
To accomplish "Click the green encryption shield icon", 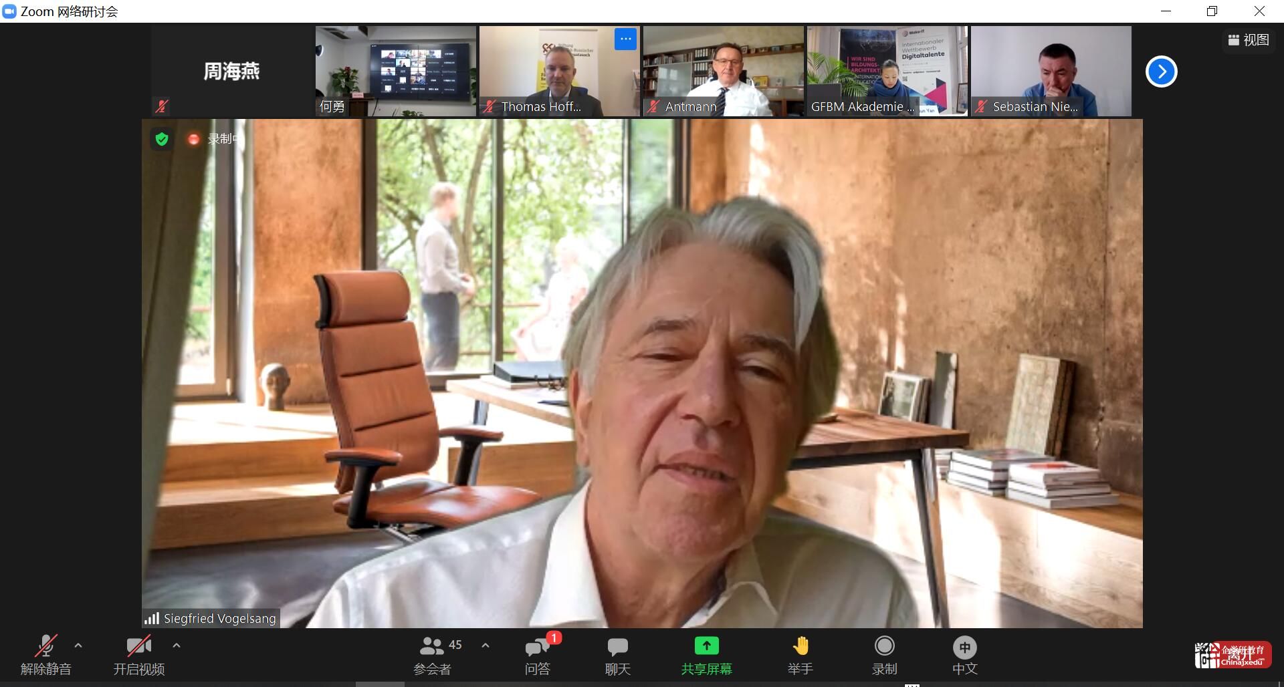I will click(162, 139).
